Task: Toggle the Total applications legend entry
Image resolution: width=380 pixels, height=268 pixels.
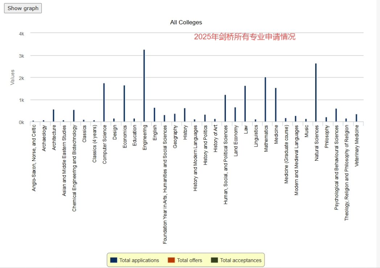Action: [135, 260]
